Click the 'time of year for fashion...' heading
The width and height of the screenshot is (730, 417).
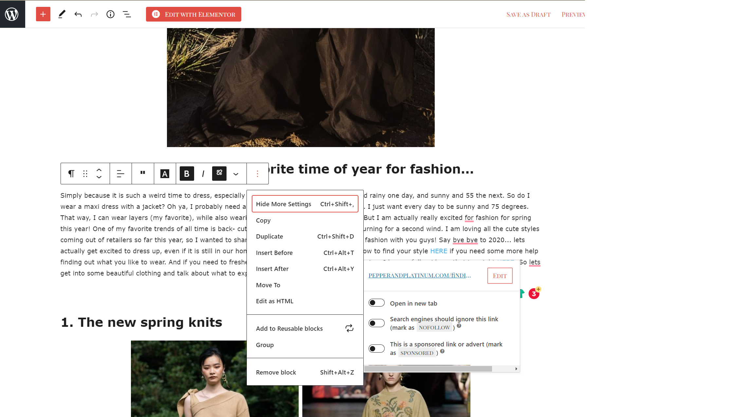point(371,169)
